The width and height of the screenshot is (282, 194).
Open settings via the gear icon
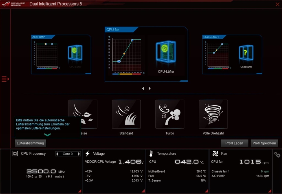click(277, 155)
